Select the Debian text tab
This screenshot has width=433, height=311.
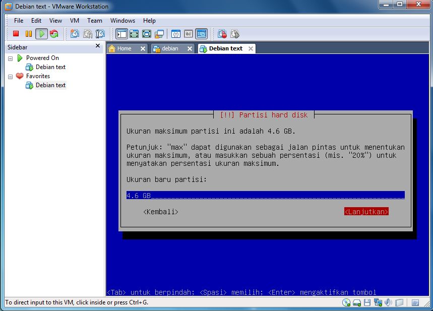(x=226, y=48)
